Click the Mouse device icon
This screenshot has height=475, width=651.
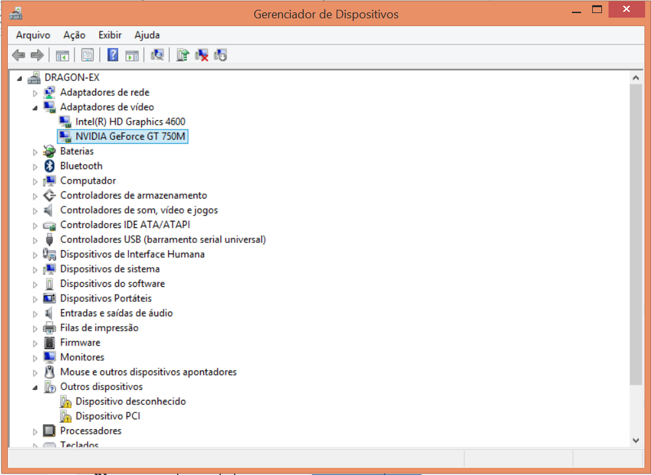pos(50,372)
